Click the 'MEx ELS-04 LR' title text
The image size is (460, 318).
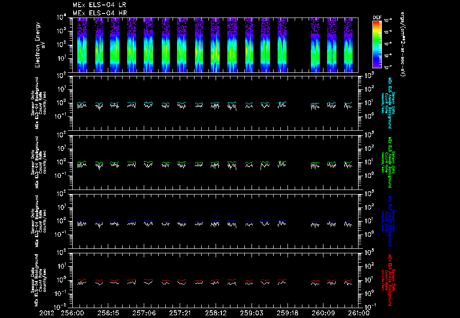[99, 5]
